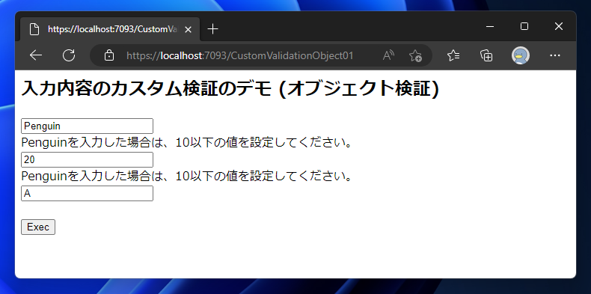Open the Favorites list icon
The width and height of the screenshot is (591, 294).
(x=453, y=55)
